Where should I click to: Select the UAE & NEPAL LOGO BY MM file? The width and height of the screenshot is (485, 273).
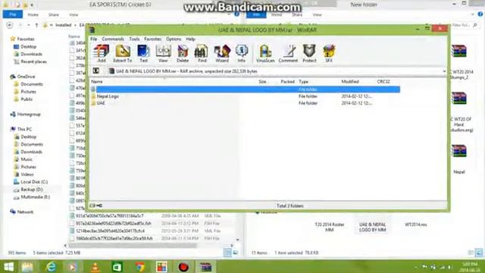click(x=372, y=227)
